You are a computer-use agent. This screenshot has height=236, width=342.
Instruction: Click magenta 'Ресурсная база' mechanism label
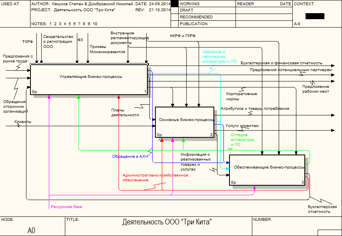[x=66, y=207]
